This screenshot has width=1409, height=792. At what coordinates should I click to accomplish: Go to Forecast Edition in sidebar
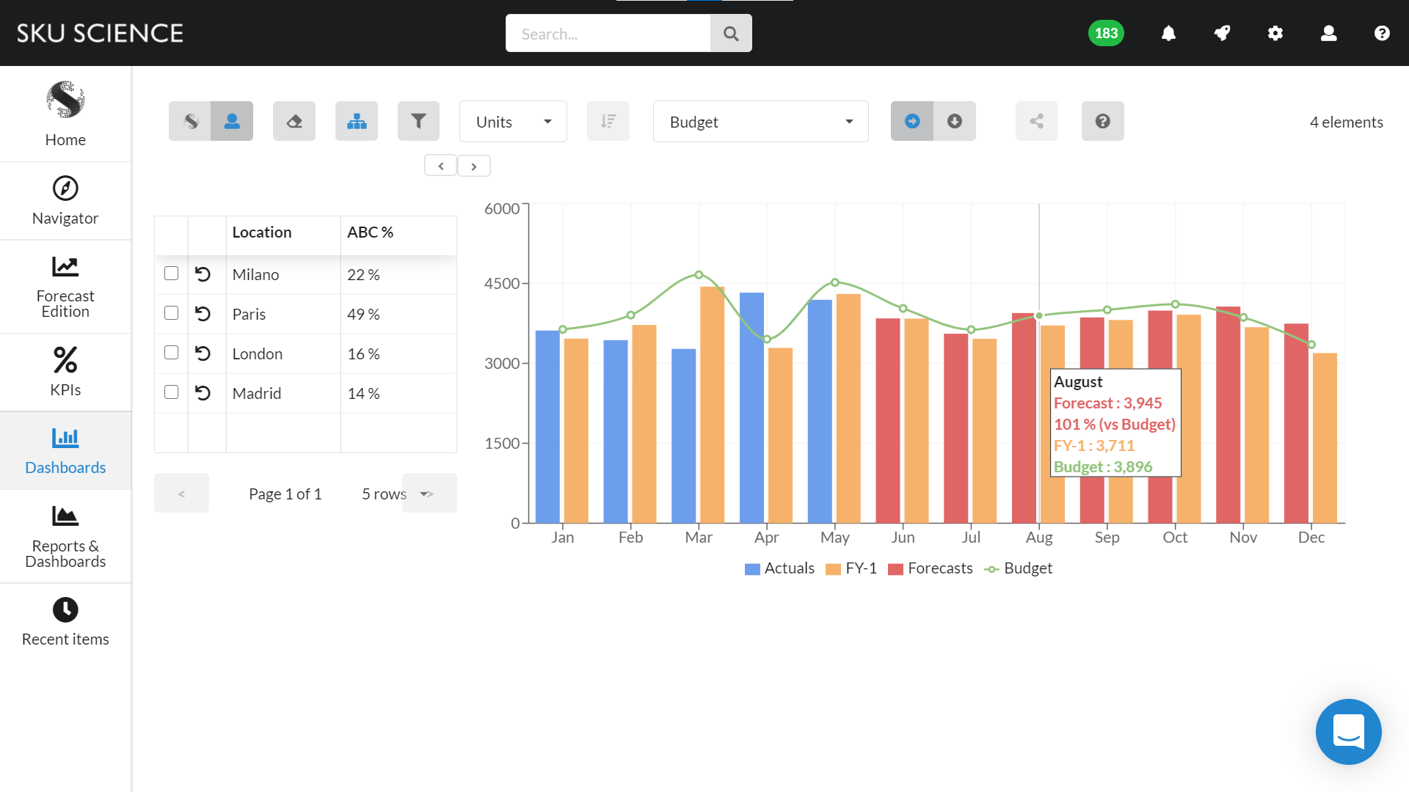[65, 287]
